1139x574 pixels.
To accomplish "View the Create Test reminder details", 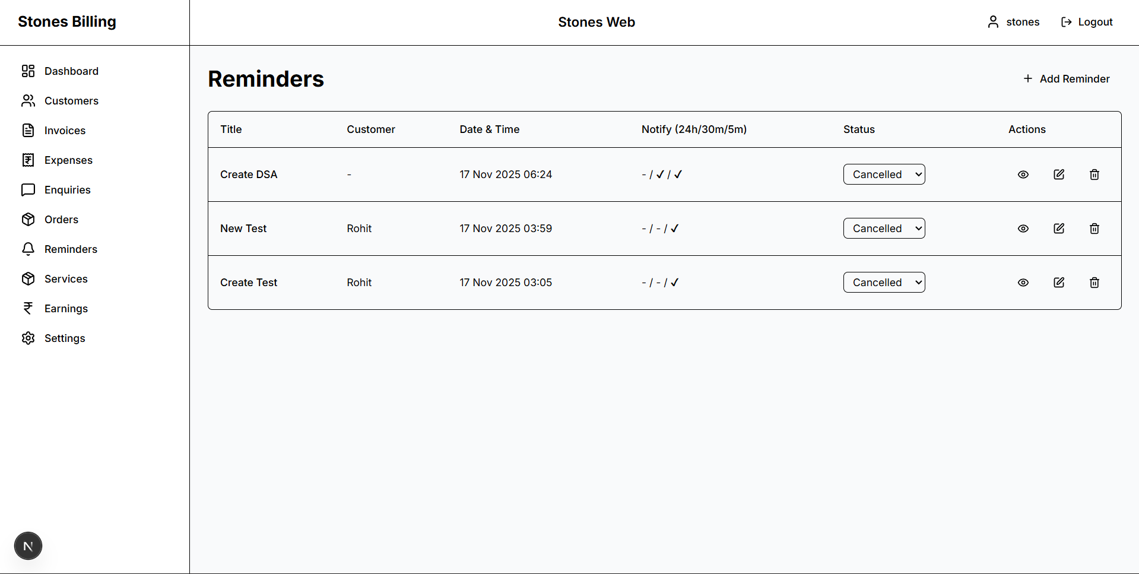I will click(x=1023, y=282).
